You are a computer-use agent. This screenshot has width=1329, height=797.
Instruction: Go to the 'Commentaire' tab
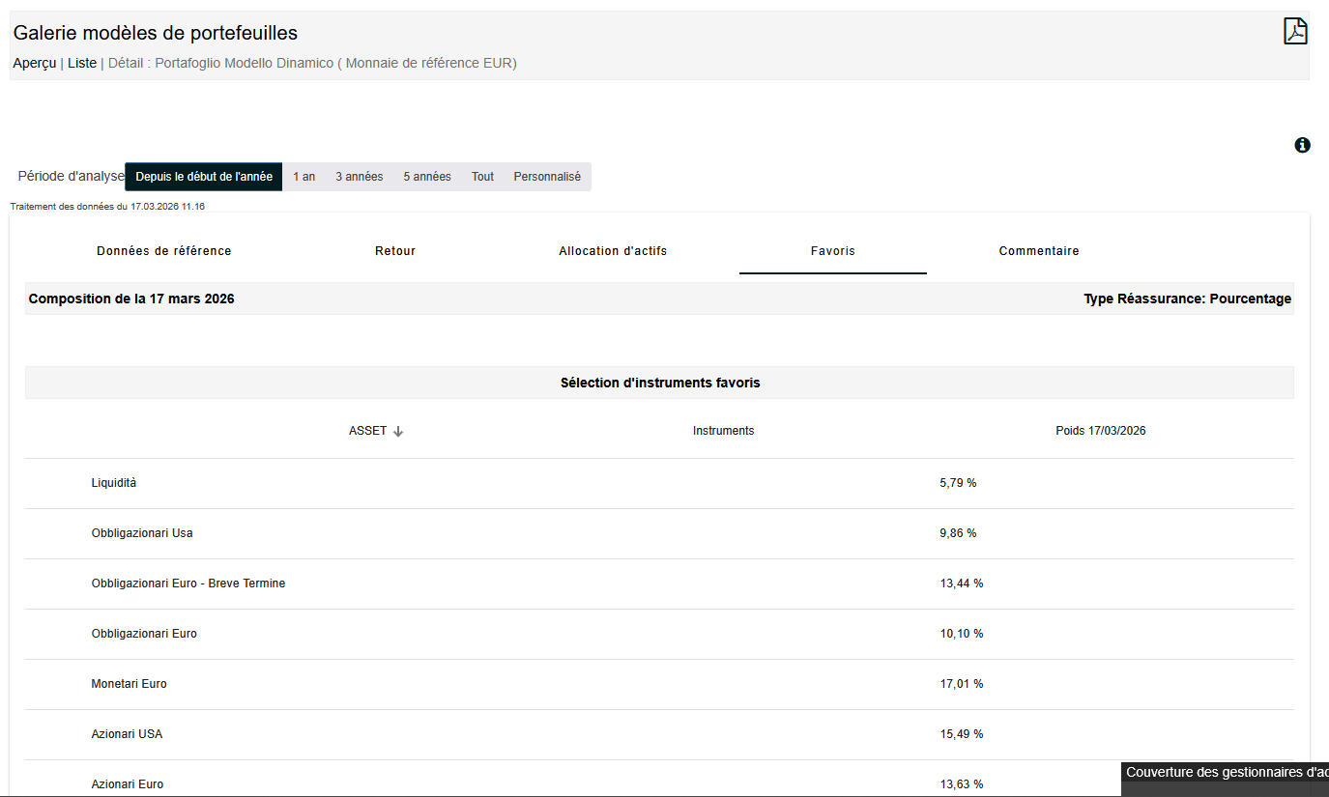pyautogui.click(x=1039, y=251)
